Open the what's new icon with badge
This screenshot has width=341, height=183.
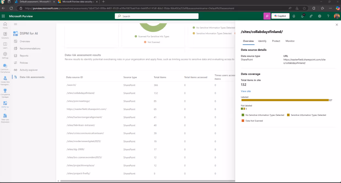pos(302,16)
